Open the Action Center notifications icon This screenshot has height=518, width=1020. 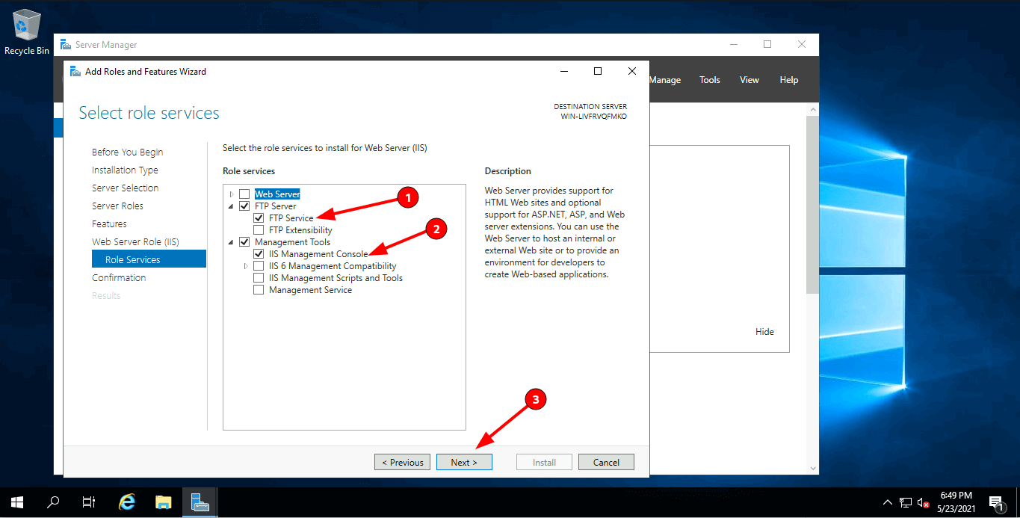pos(996,502)
